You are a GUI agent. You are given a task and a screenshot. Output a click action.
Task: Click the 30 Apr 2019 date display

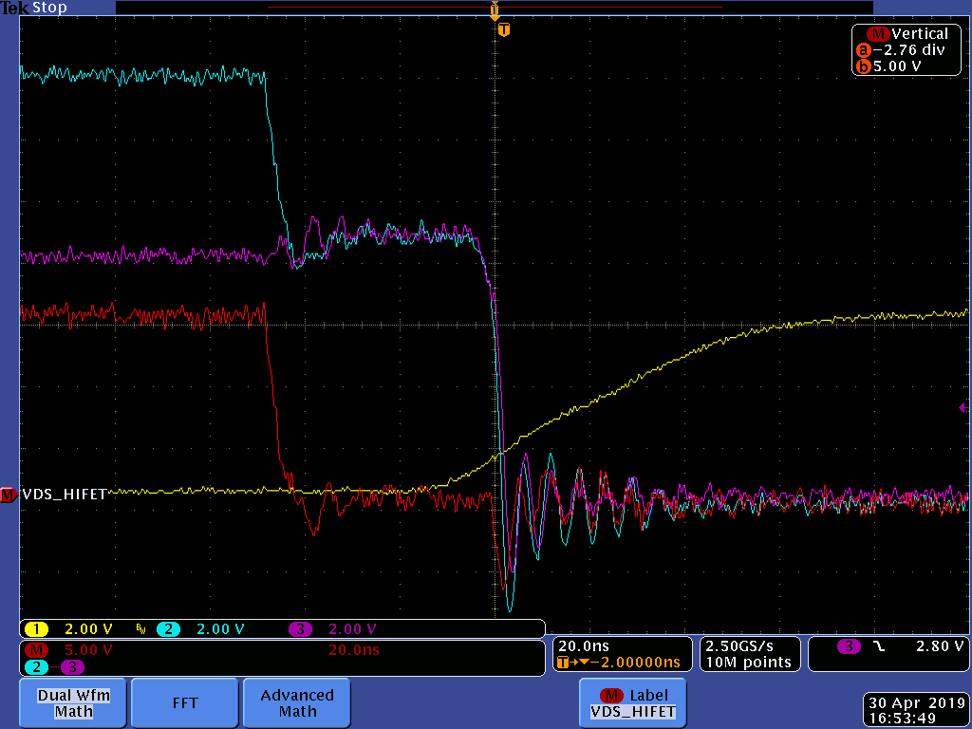pos(917,703)
